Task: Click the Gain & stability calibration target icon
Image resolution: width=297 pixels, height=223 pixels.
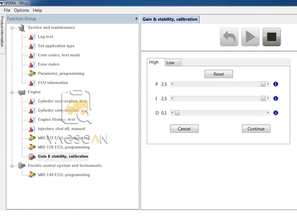Action: coord(32,156)
